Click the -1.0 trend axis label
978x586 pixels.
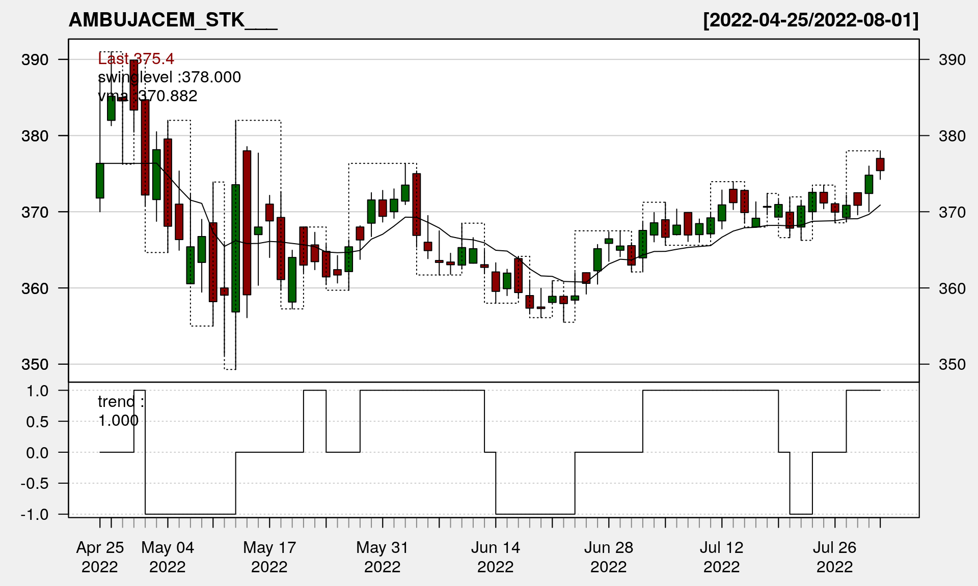pos(35,515)
